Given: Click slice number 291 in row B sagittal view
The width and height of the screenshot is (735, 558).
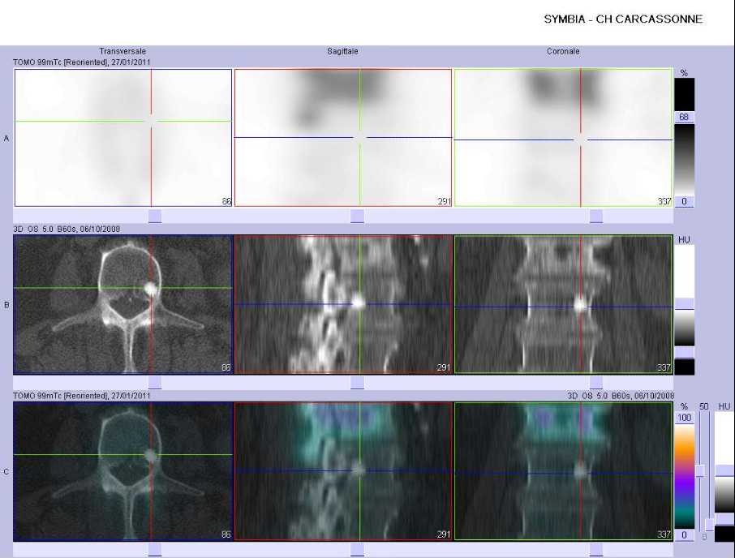Looking at the screenshot, I should tap(444, 367).
